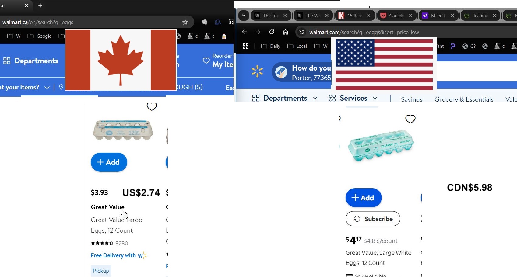This screenshot has height=277, width=517.
Task: Favorite Great Value Large Eggs with heart
Action: tap(152, 106)
